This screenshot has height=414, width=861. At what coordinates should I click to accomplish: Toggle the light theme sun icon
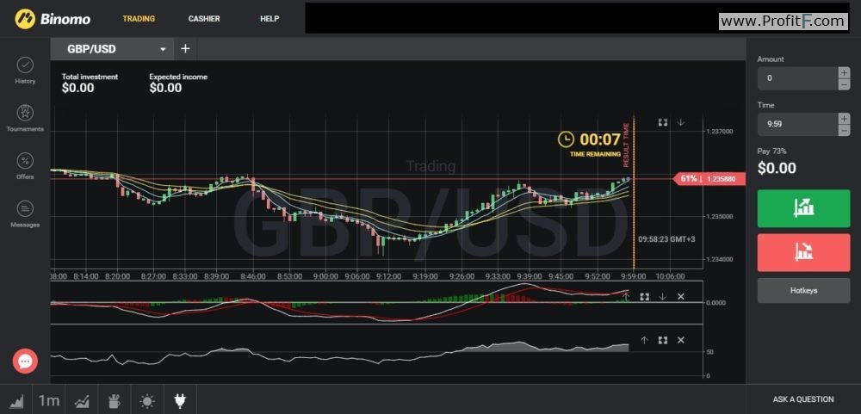click(147, 401)
